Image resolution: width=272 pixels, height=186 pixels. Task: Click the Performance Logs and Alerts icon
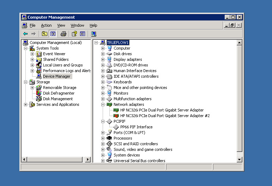[x=39, y=71]
